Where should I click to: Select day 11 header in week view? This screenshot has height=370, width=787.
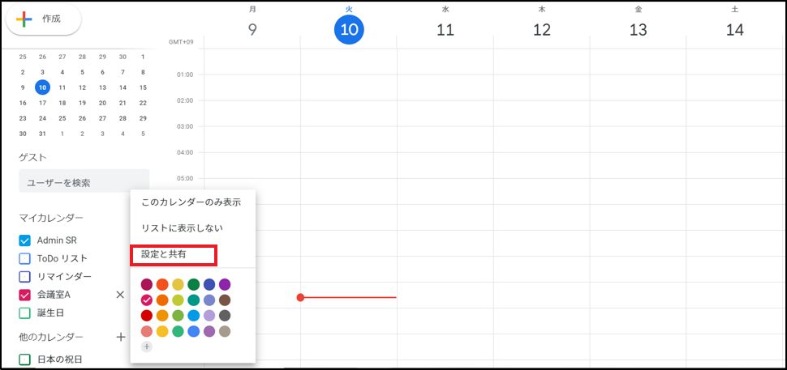click(x=445, y=30)
